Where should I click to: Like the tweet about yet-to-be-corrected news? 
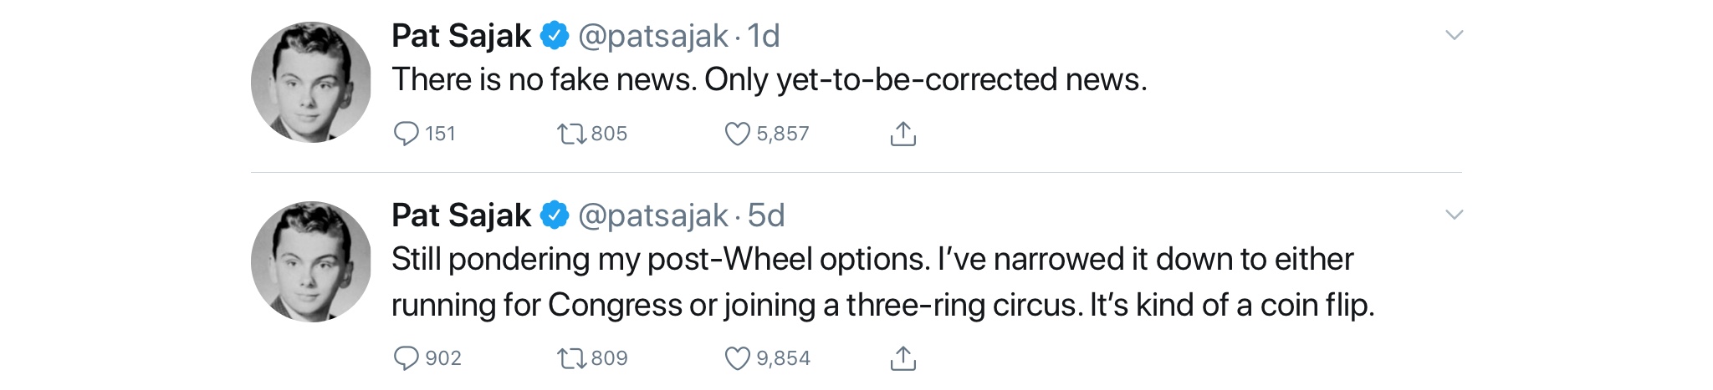(737, 134)
